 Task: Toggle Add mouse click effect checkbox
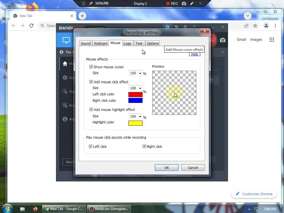pos(91,82)
